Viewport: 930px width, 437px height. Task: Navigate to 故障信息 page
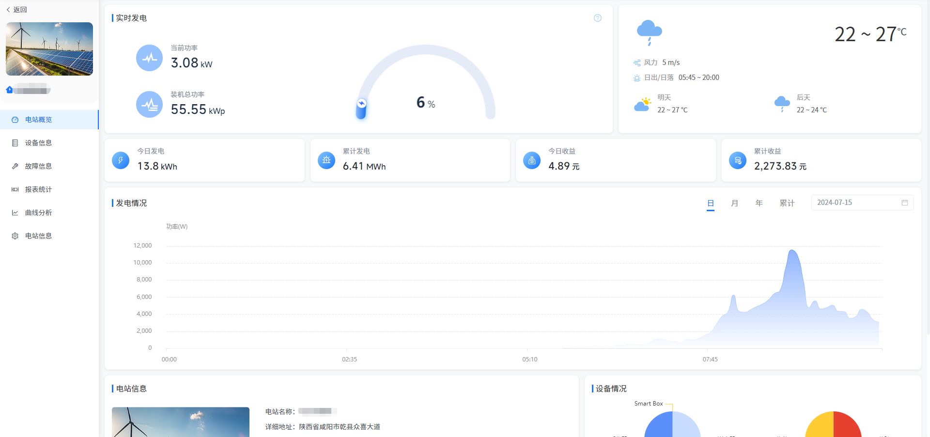(x=38, y=166)
